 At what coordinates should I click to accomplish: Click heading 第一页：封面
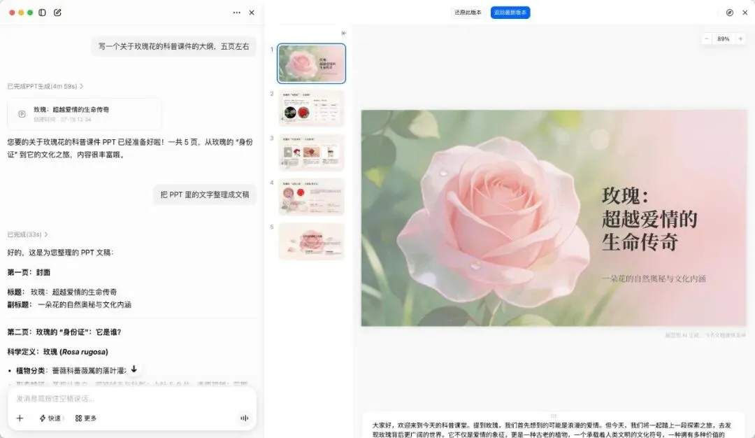pos(29,272)
